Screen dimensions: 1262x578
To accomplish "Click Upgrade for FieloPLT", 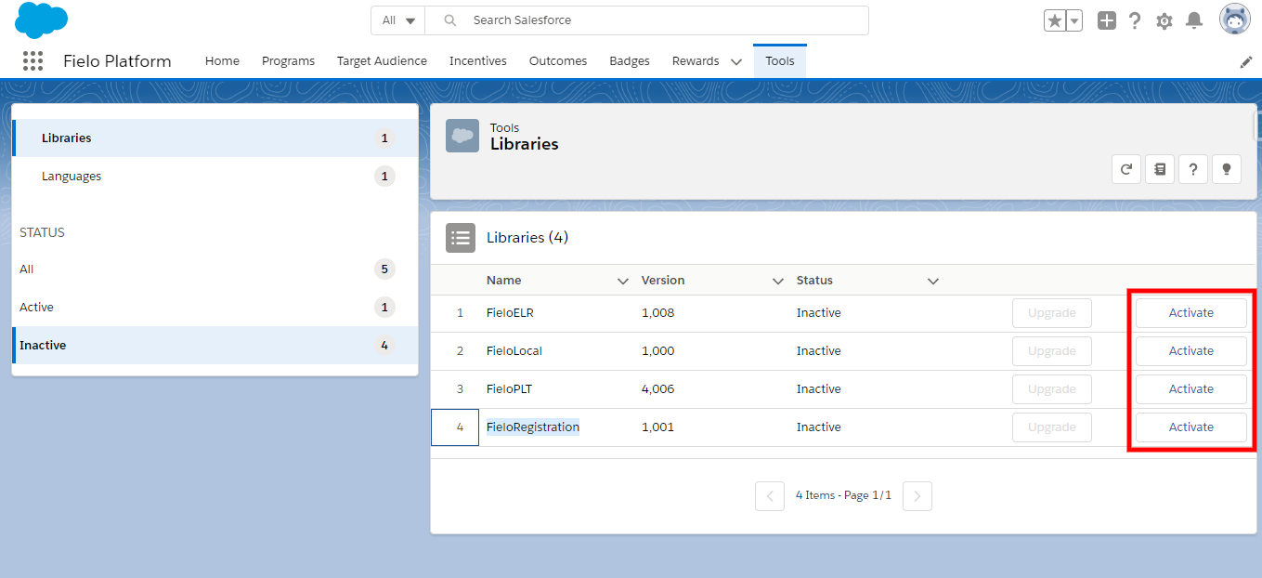I will (x=1051, y=389).
